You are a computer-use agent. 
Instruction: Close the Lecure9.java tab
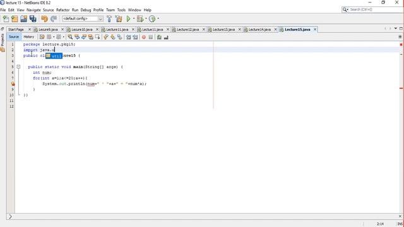click(x=62, y=30)
